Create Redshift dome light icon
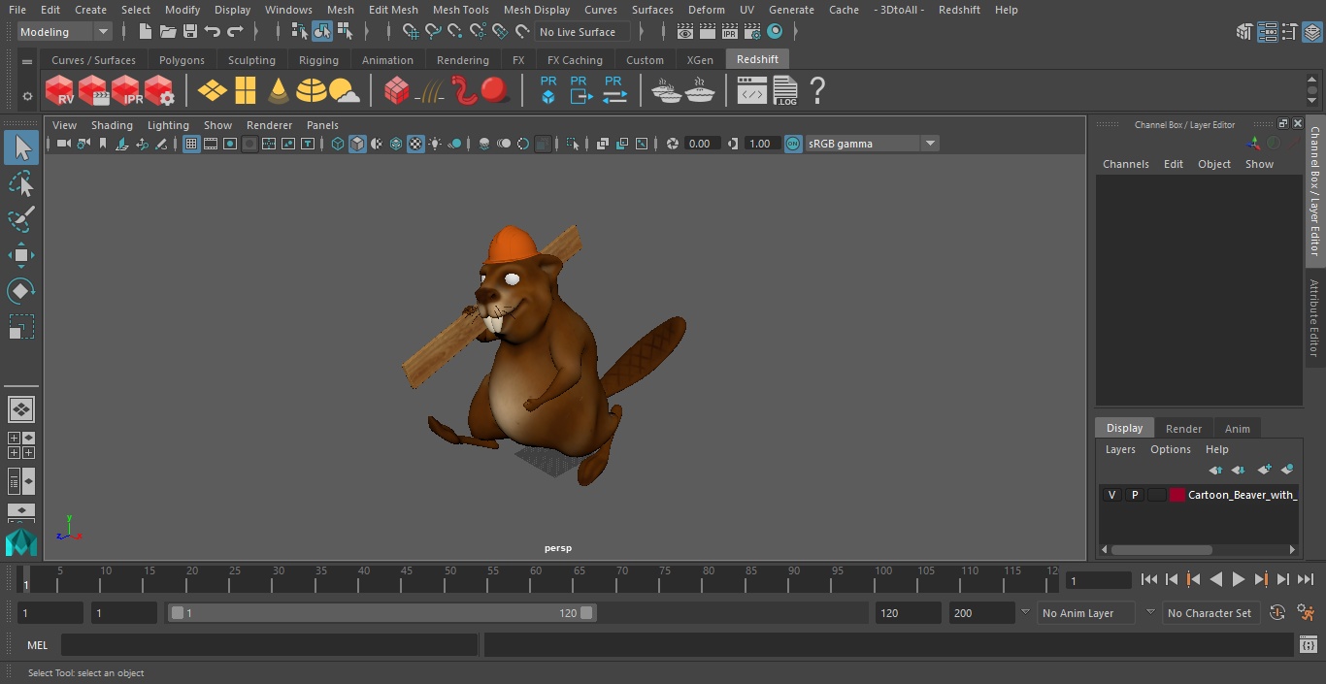This screenshot has height=684, width=1326. tap(311, 91)
